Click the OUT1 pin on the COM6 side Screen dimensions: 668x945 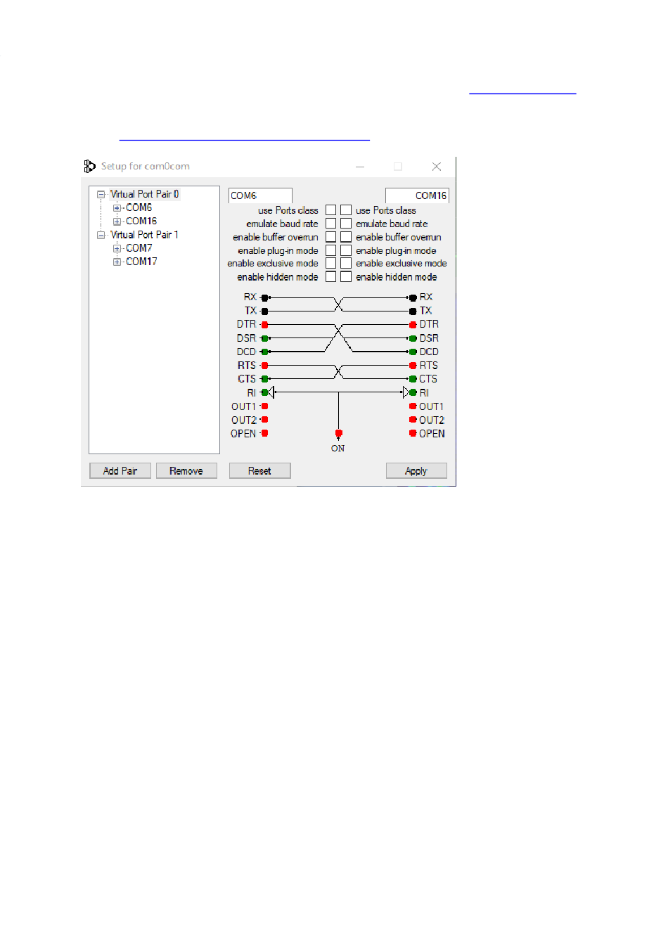point(264,406)
